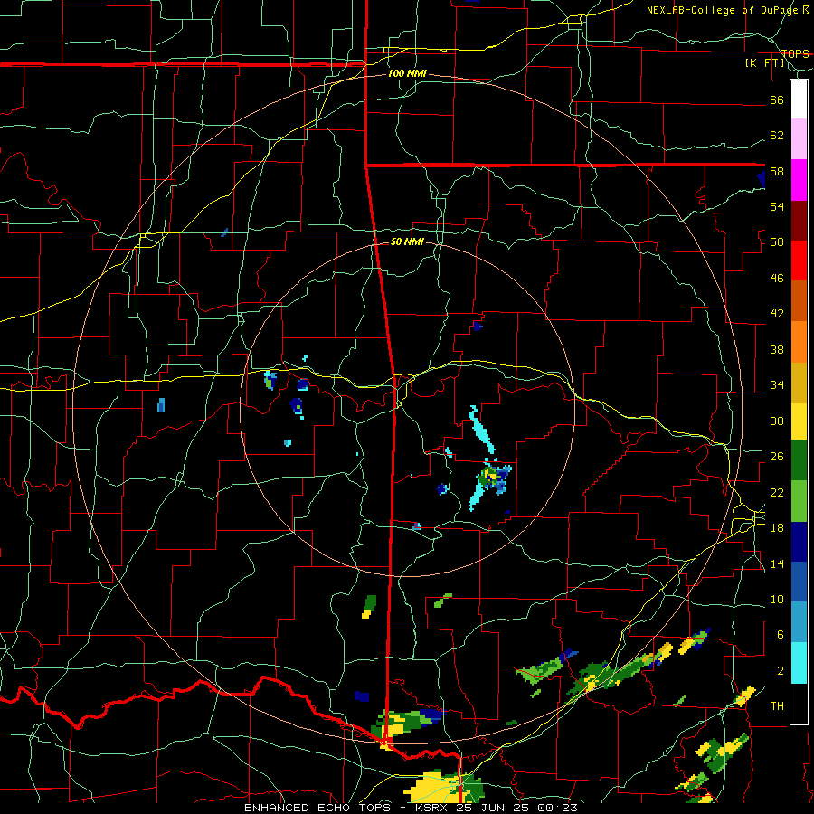This screenshot has width=814, height=814.
Task: Click the light pink legend swatch
Action: 799,139
